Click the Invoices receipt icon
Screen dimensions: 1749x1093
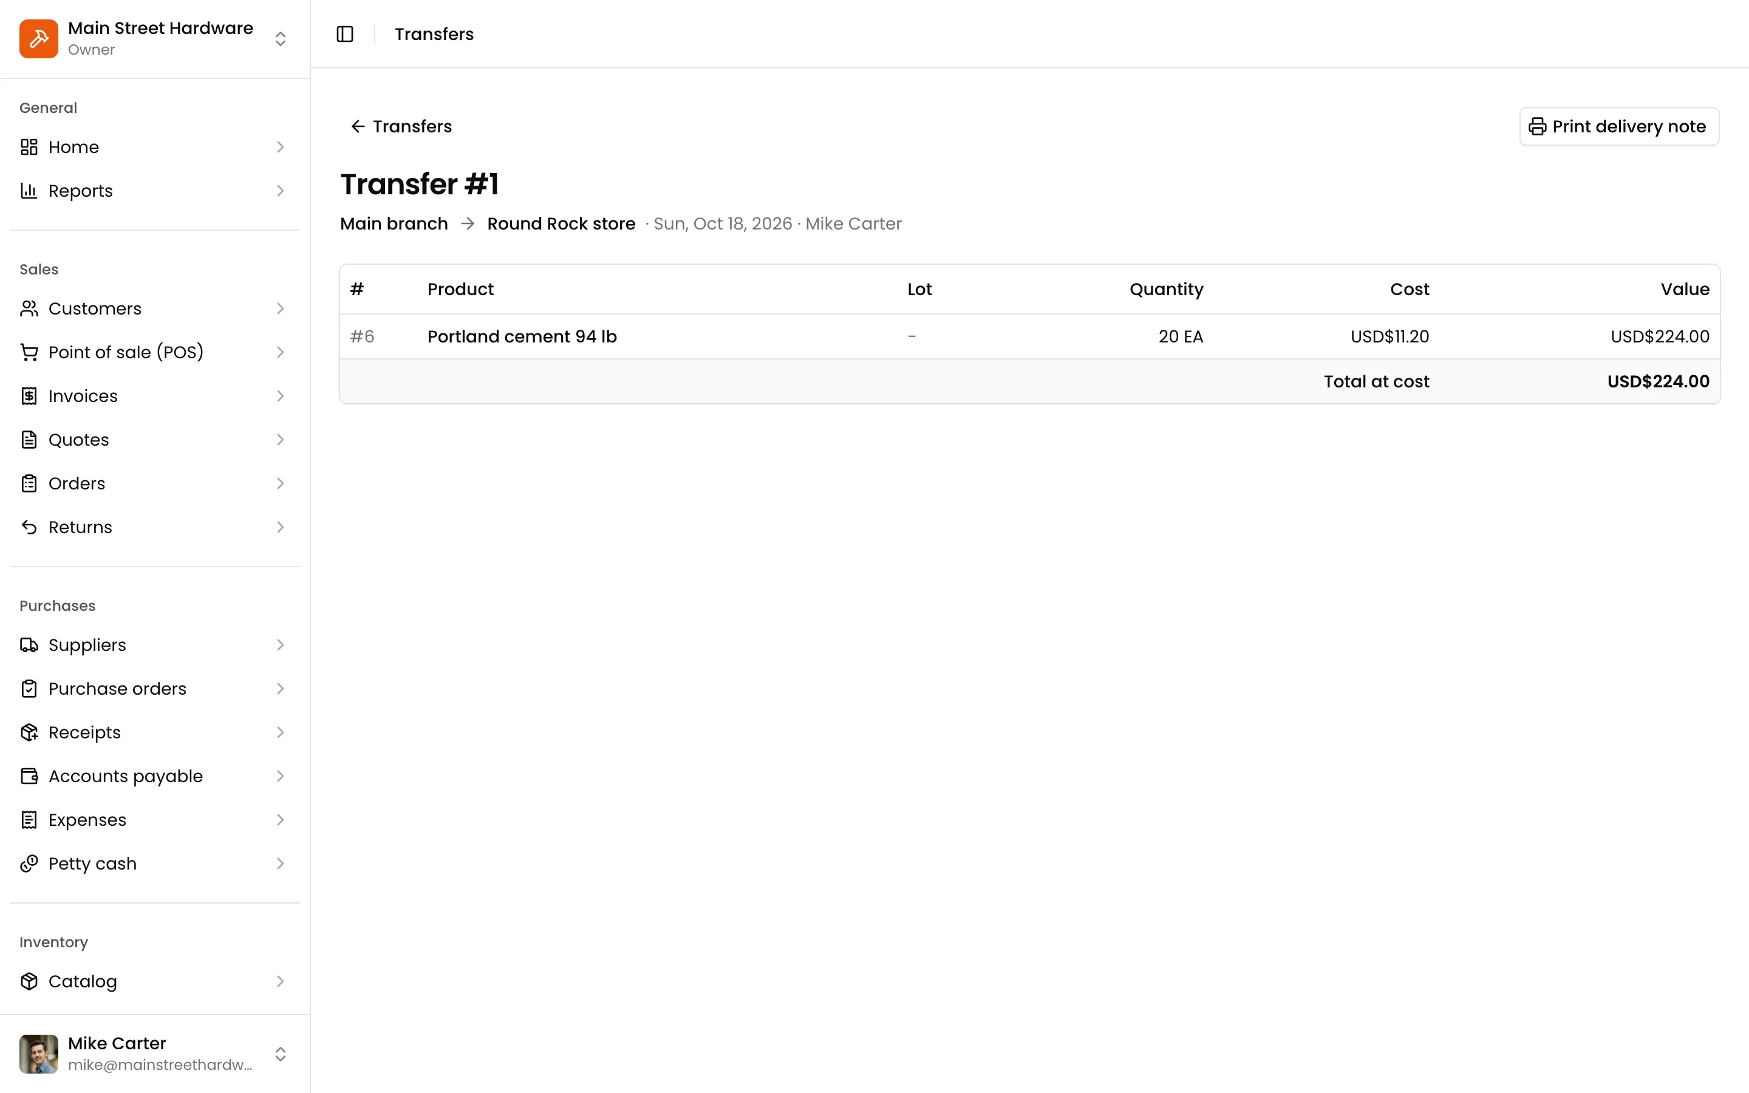pyautogui.click(x=29, y=396)
